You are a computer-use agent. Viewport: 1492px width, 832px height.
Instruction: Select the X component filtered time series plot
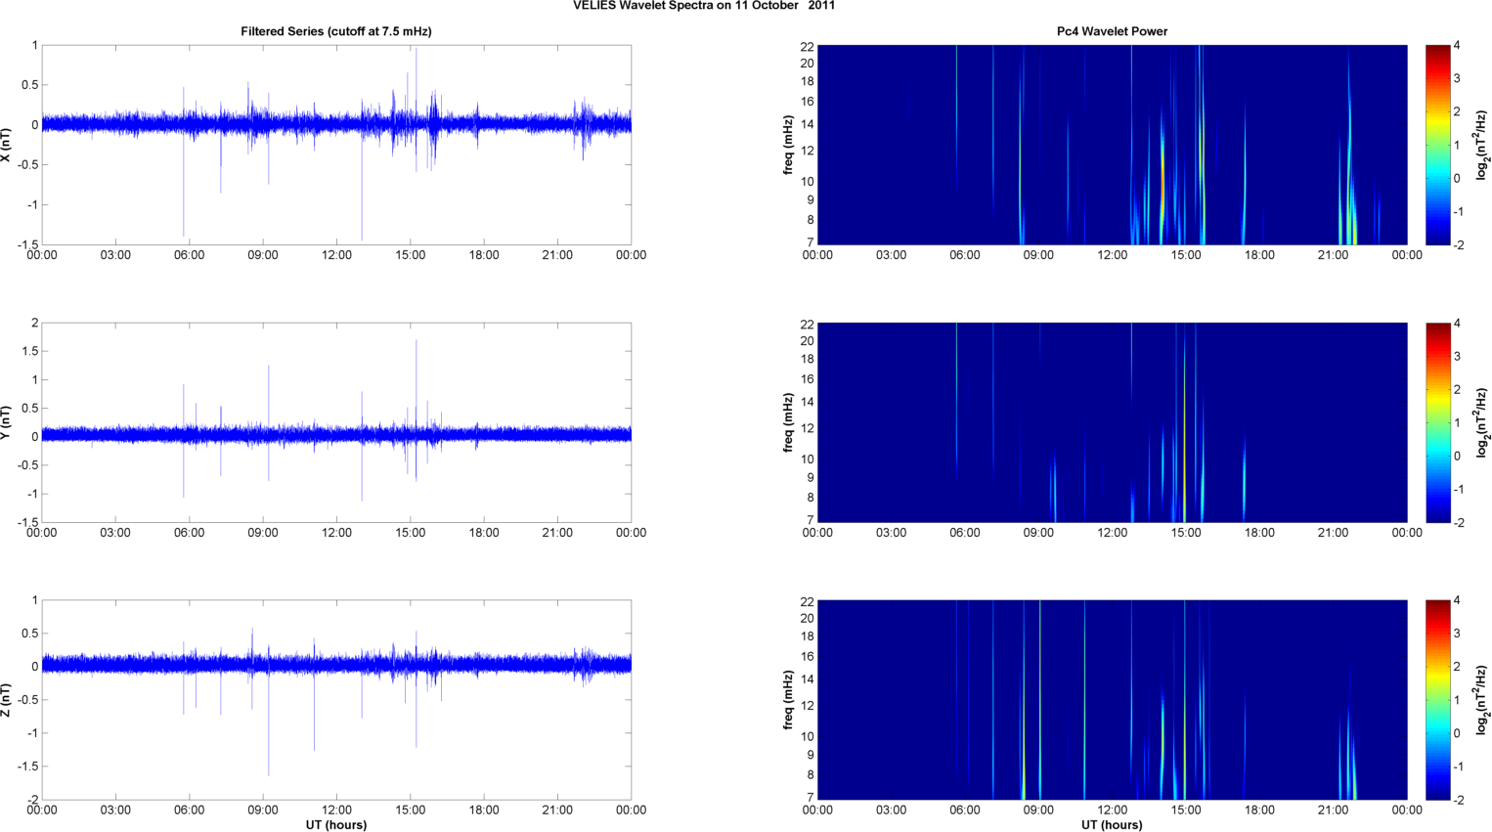[336, 145]
